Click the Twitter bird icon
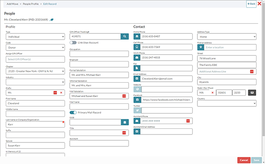Screen dimensions: 265x164 pyautogui.click(x=137, y=110)
